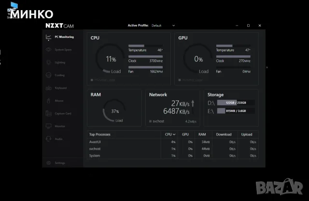
Task: Click the NZXT CAM logo
Action: 59,26
